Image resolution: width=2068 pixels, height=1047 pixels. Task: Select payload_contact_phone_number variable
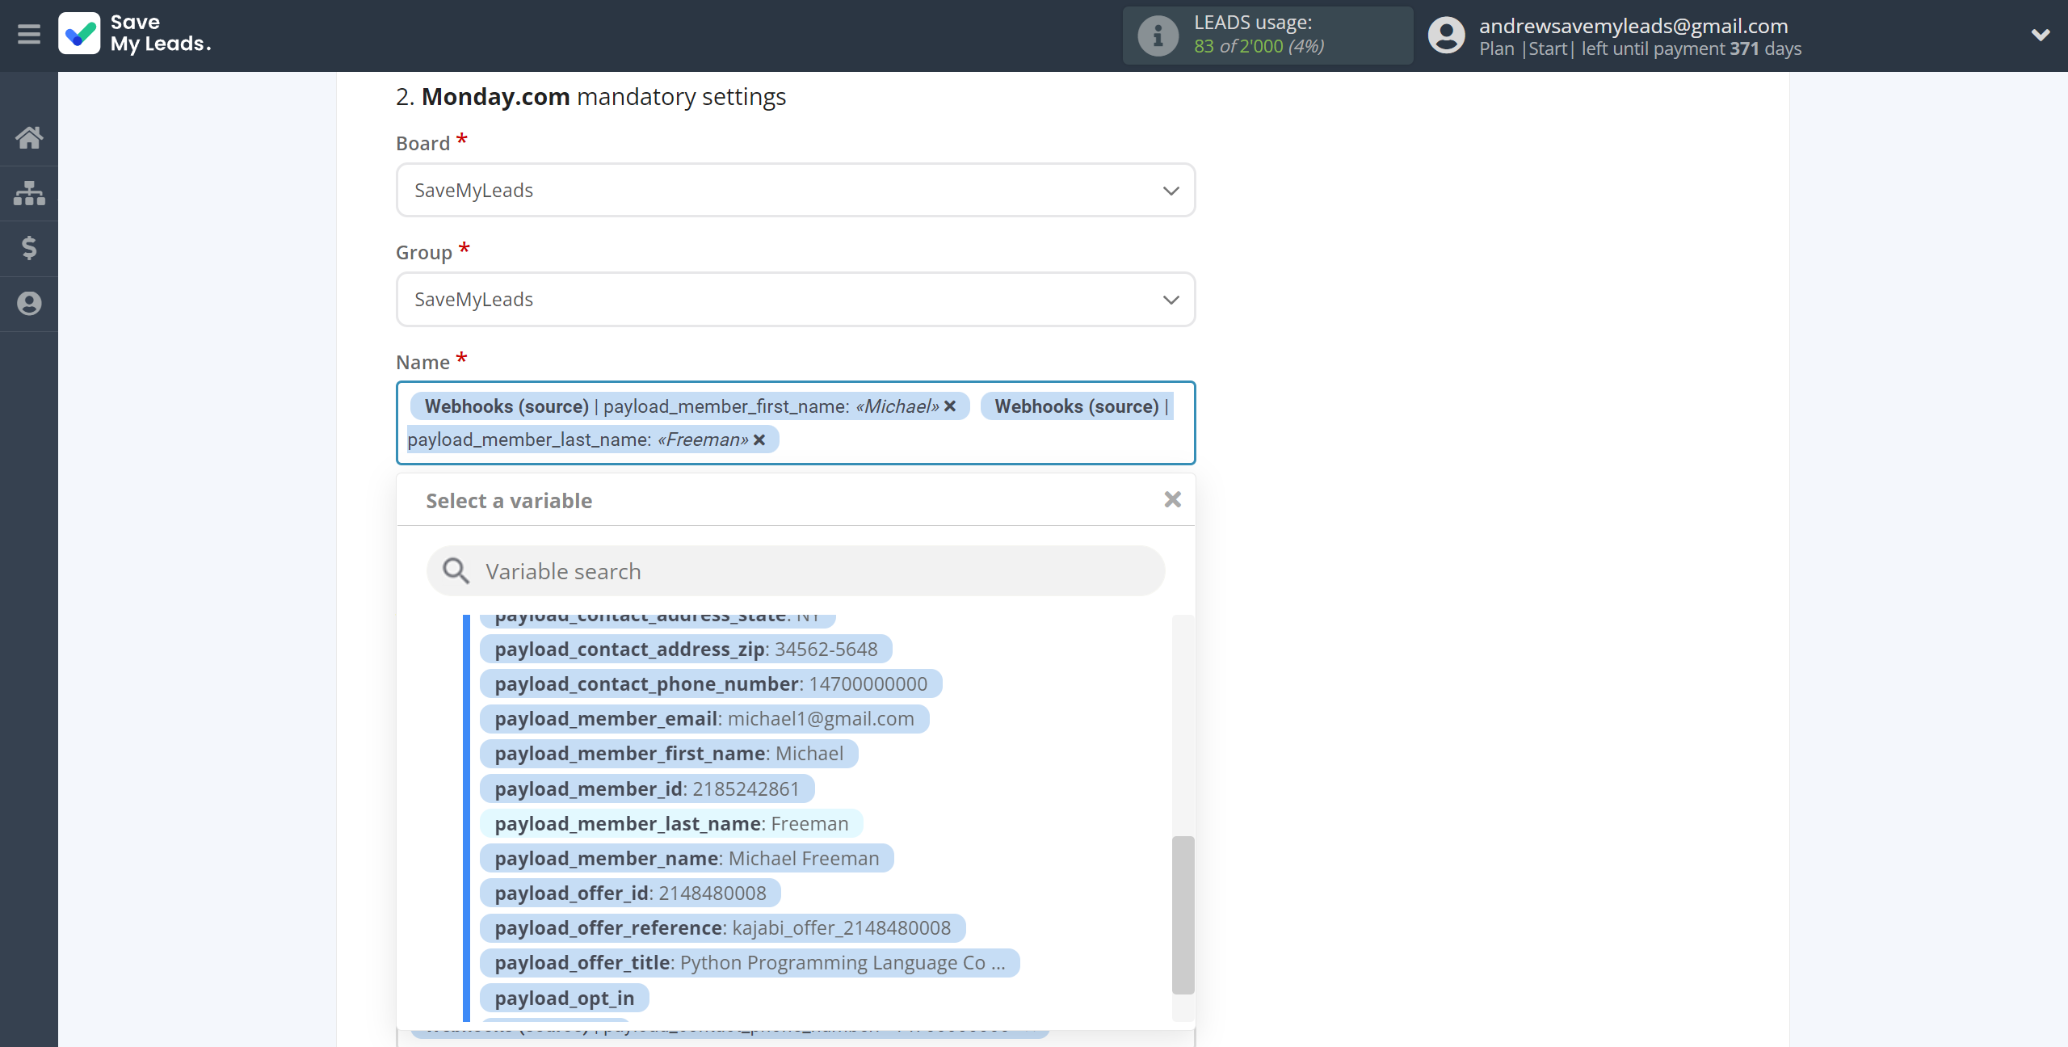tap(711, 684)
